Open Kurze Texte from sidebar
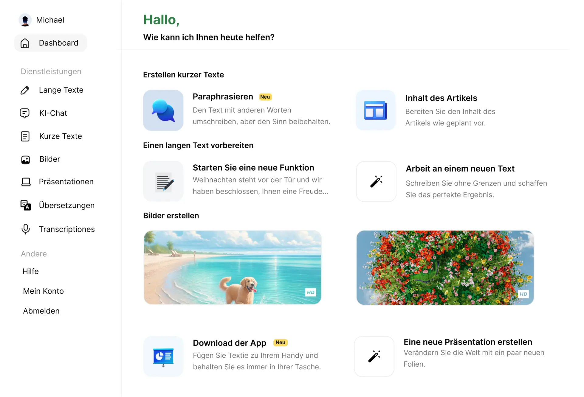584x397 pixels. [x=60, y=136]
